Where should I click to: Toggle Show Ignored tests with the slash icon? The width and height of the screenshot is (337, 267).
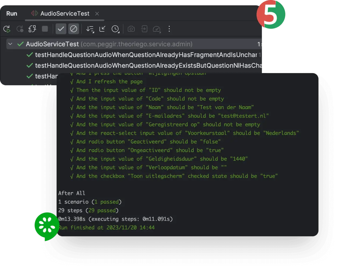(x=74, y=29)
